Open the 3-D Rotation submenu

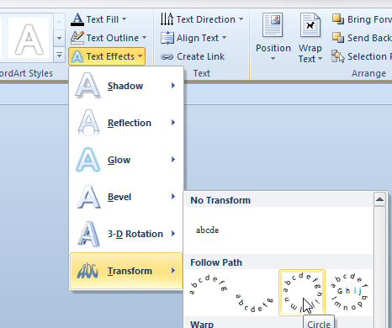point(126,234)
